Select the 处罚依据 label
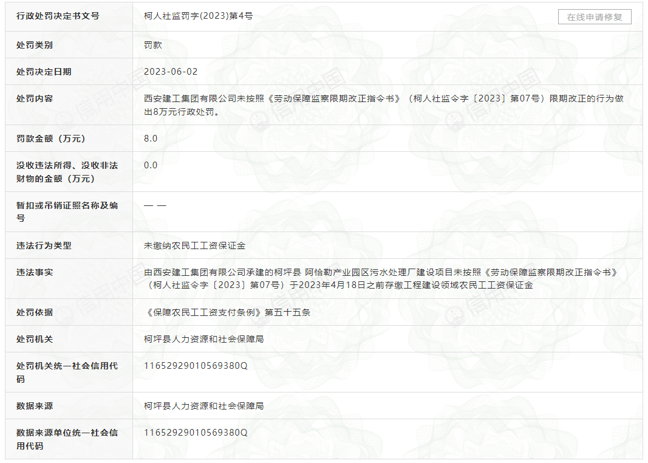Image resolution: width=648 pixels, height=463 pixels. [35, 312]
